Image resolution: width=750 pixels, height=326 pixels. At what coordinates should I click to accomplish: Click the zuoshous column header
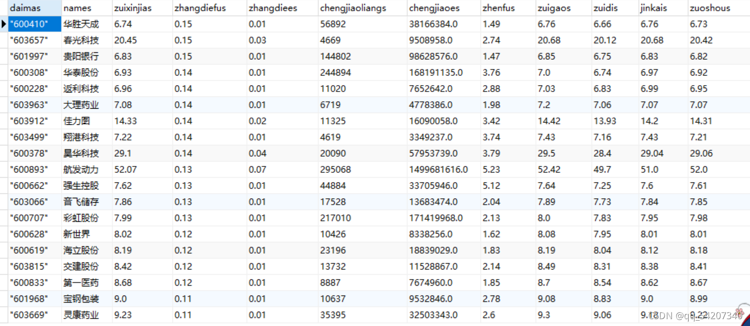[x=719, y=8]
